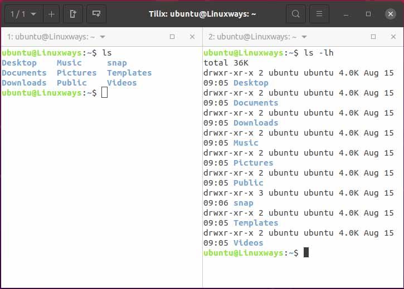Minimize the Tilix window
Screen dimensions: 404x289
tap(346, 14)
